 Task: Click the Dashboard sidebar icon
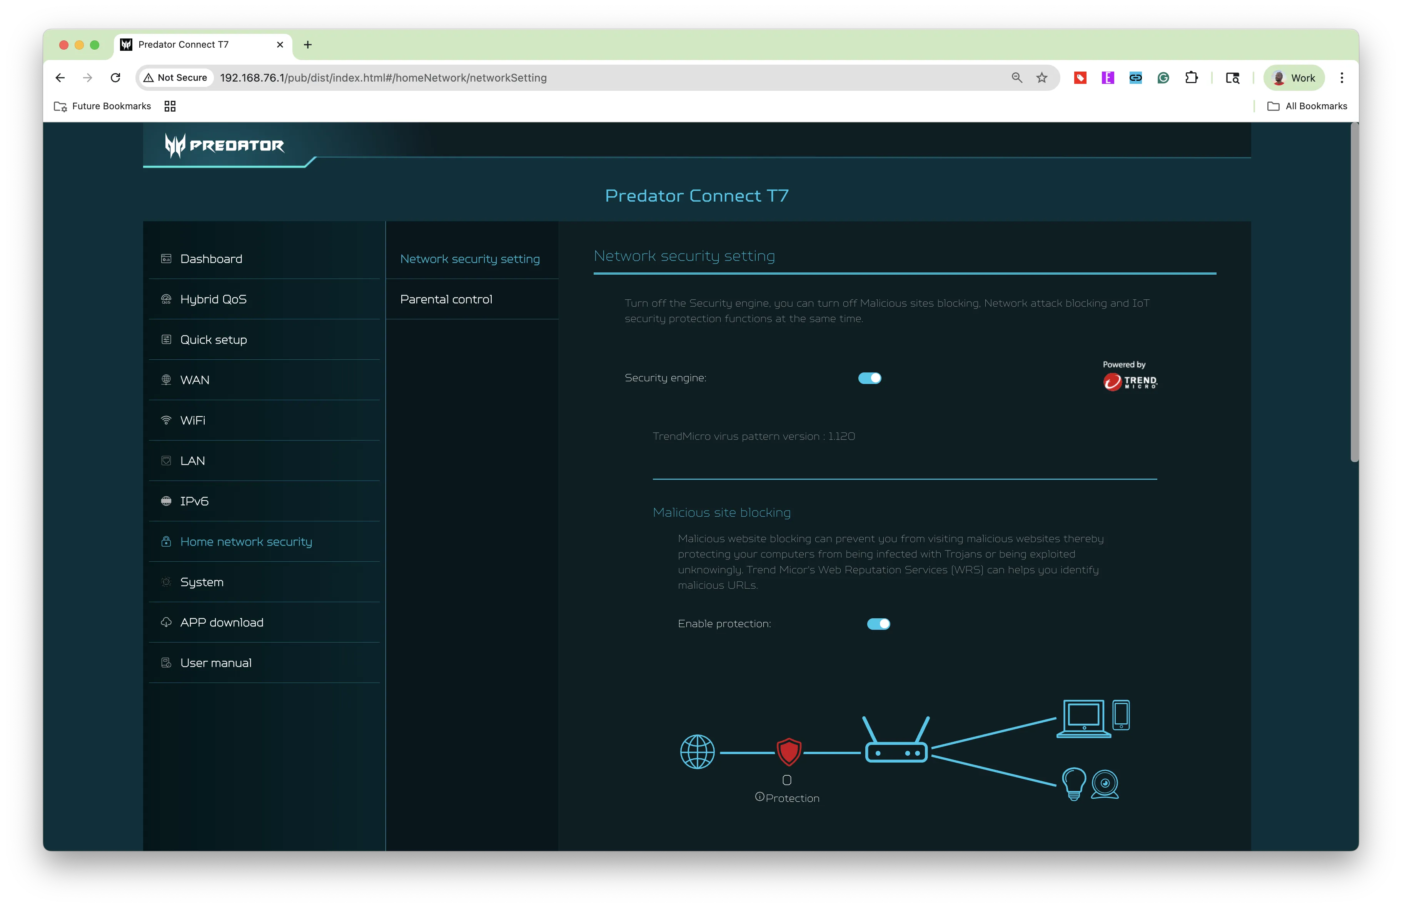(x=166, y=259)
